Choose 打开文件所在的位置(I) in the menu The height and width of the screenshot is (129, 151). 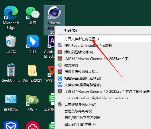(x=103, y=39)
